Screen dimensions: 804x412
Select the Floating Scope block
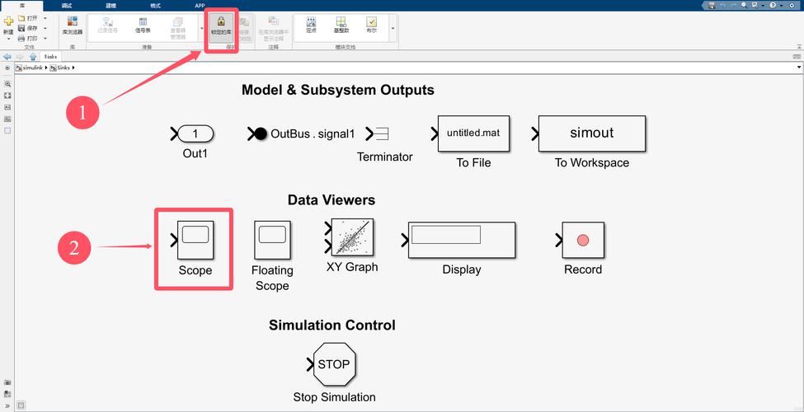(x=271, y=240)
